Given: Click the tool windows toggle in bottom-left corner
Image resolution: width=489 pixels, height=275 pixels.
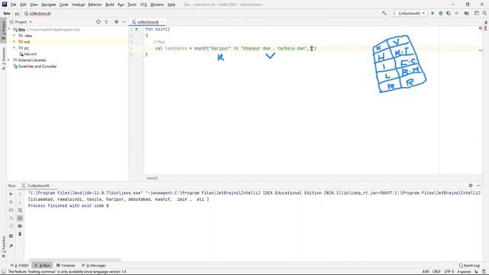Looking at the screenshot, I should click(x=3, y=272).
